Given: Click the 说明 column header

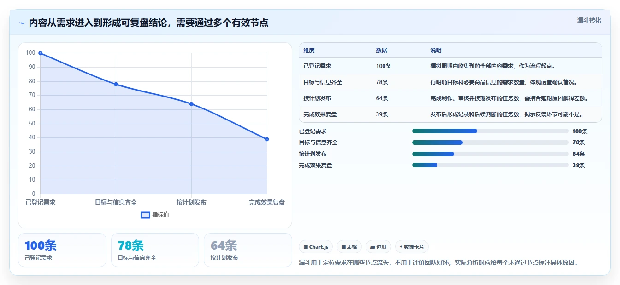Looking at the screenshot, I should click(436, 51).
